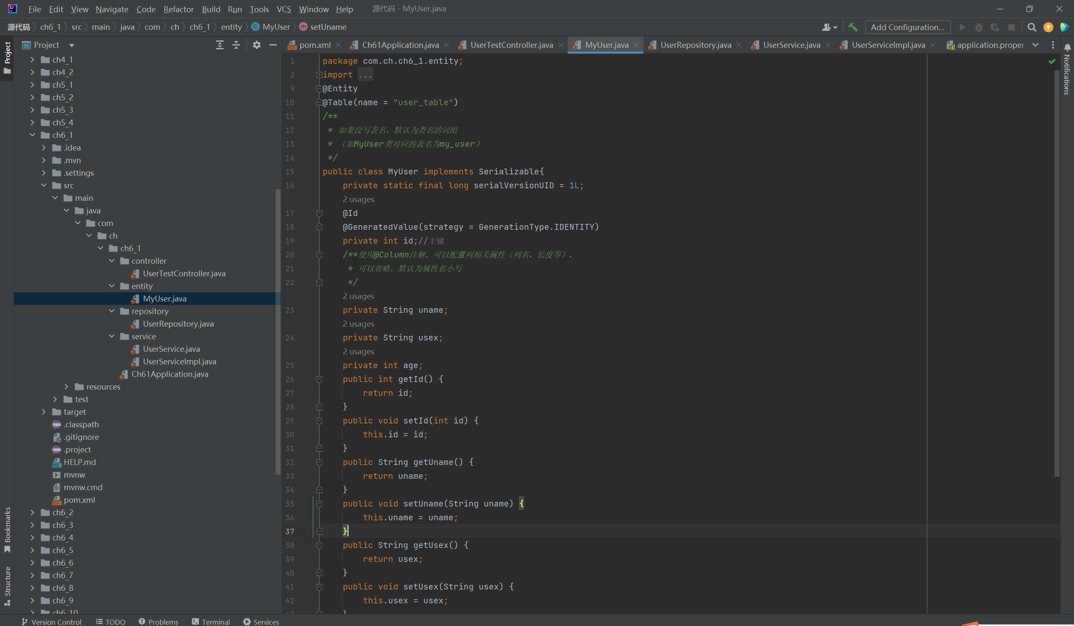Expand all project tree nodes
Viewport: 1074px width, 626px height.
point(219,45)
